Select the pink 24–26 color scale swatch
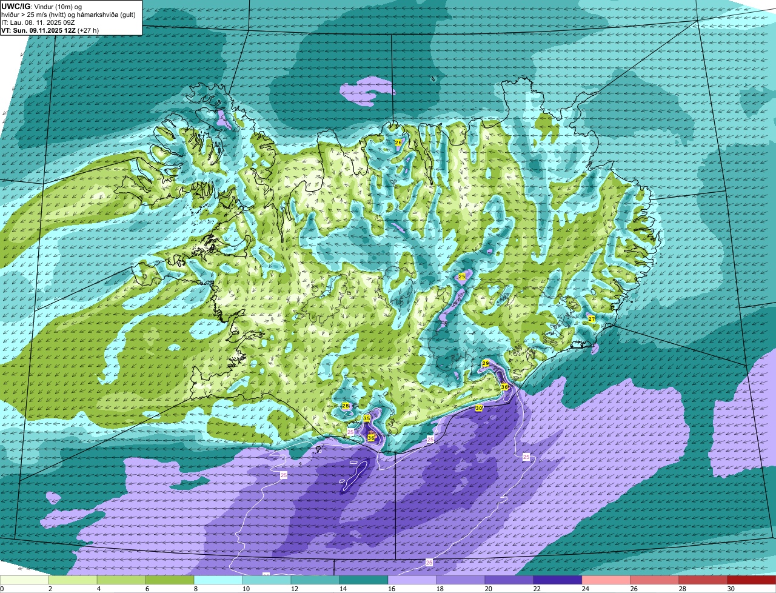Screen dimensions: 776x593 pyautogui.click(x=606, y=580)
